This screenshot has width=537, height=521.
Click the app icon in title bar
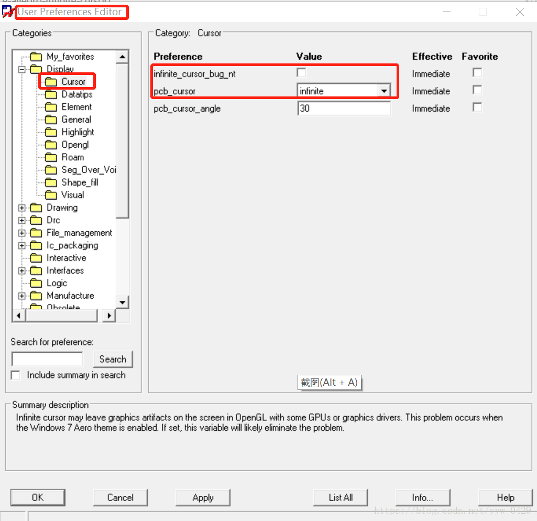pos(8,12)
